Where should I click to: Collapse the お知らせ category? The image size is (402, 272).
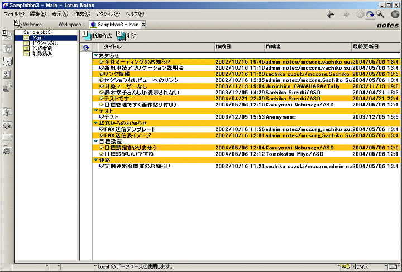click(95, 55)
